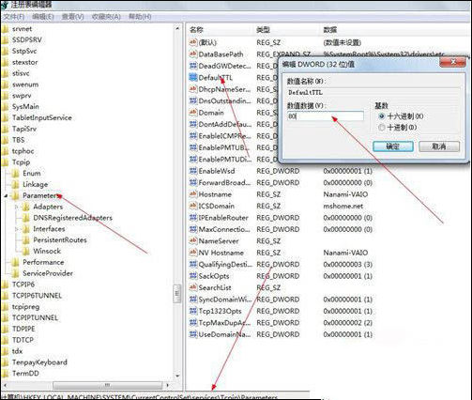Click the Winsock folder icon
The image size is (472, 400).
click(x=26, y=251)
